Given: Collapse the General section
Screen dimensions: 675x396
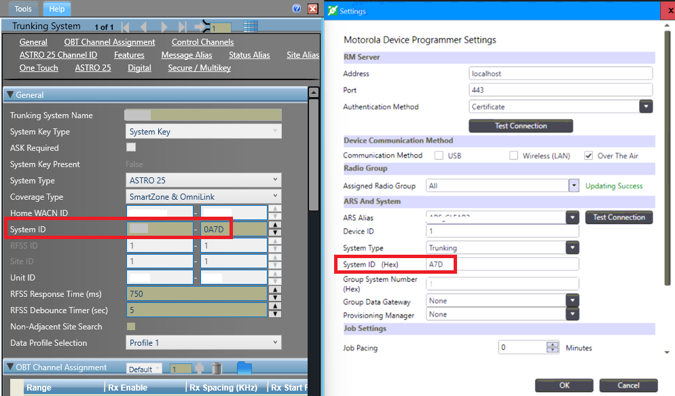Looking at the screenshot, I should point(10,94).
